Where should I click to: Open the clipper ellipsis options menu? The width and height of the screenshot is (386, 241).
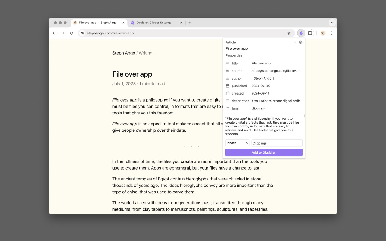pyautogui.click(x=294, y=42)
